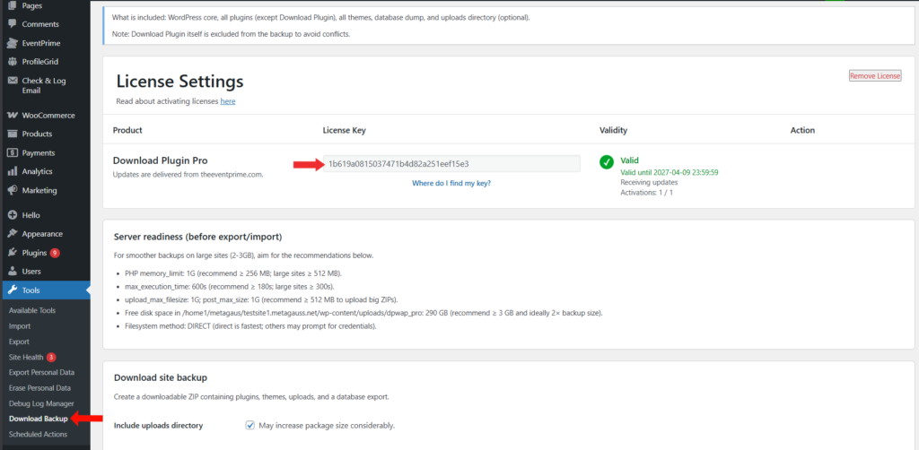Viewport: 919px width, 450px height.
Task: Open Export Personal Data submenu
Action: pos(41,372)
